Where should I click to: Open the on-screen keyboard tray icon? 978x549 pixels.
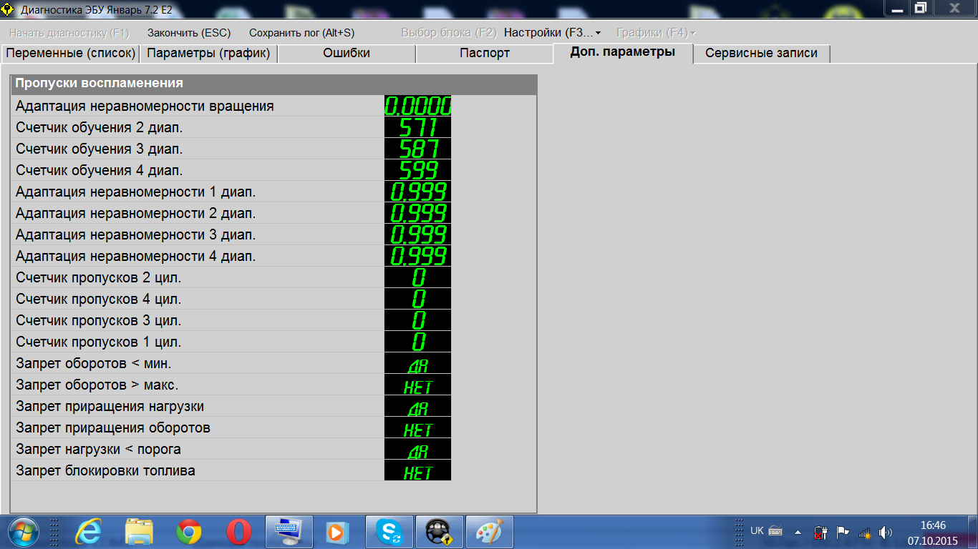click(775, 532)
